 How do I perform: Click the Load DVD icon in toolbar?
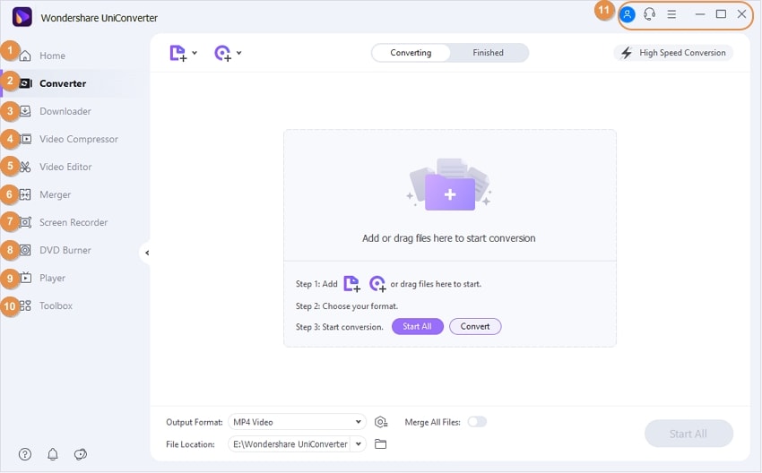point(222,53)
